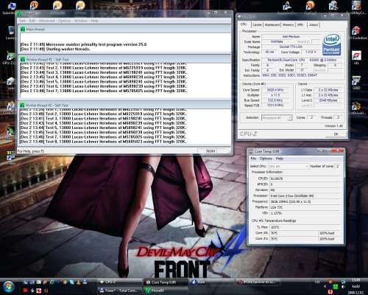368x295 pixels.
Task: Open the Memory tab in CPU-Z
Action: 288,25
